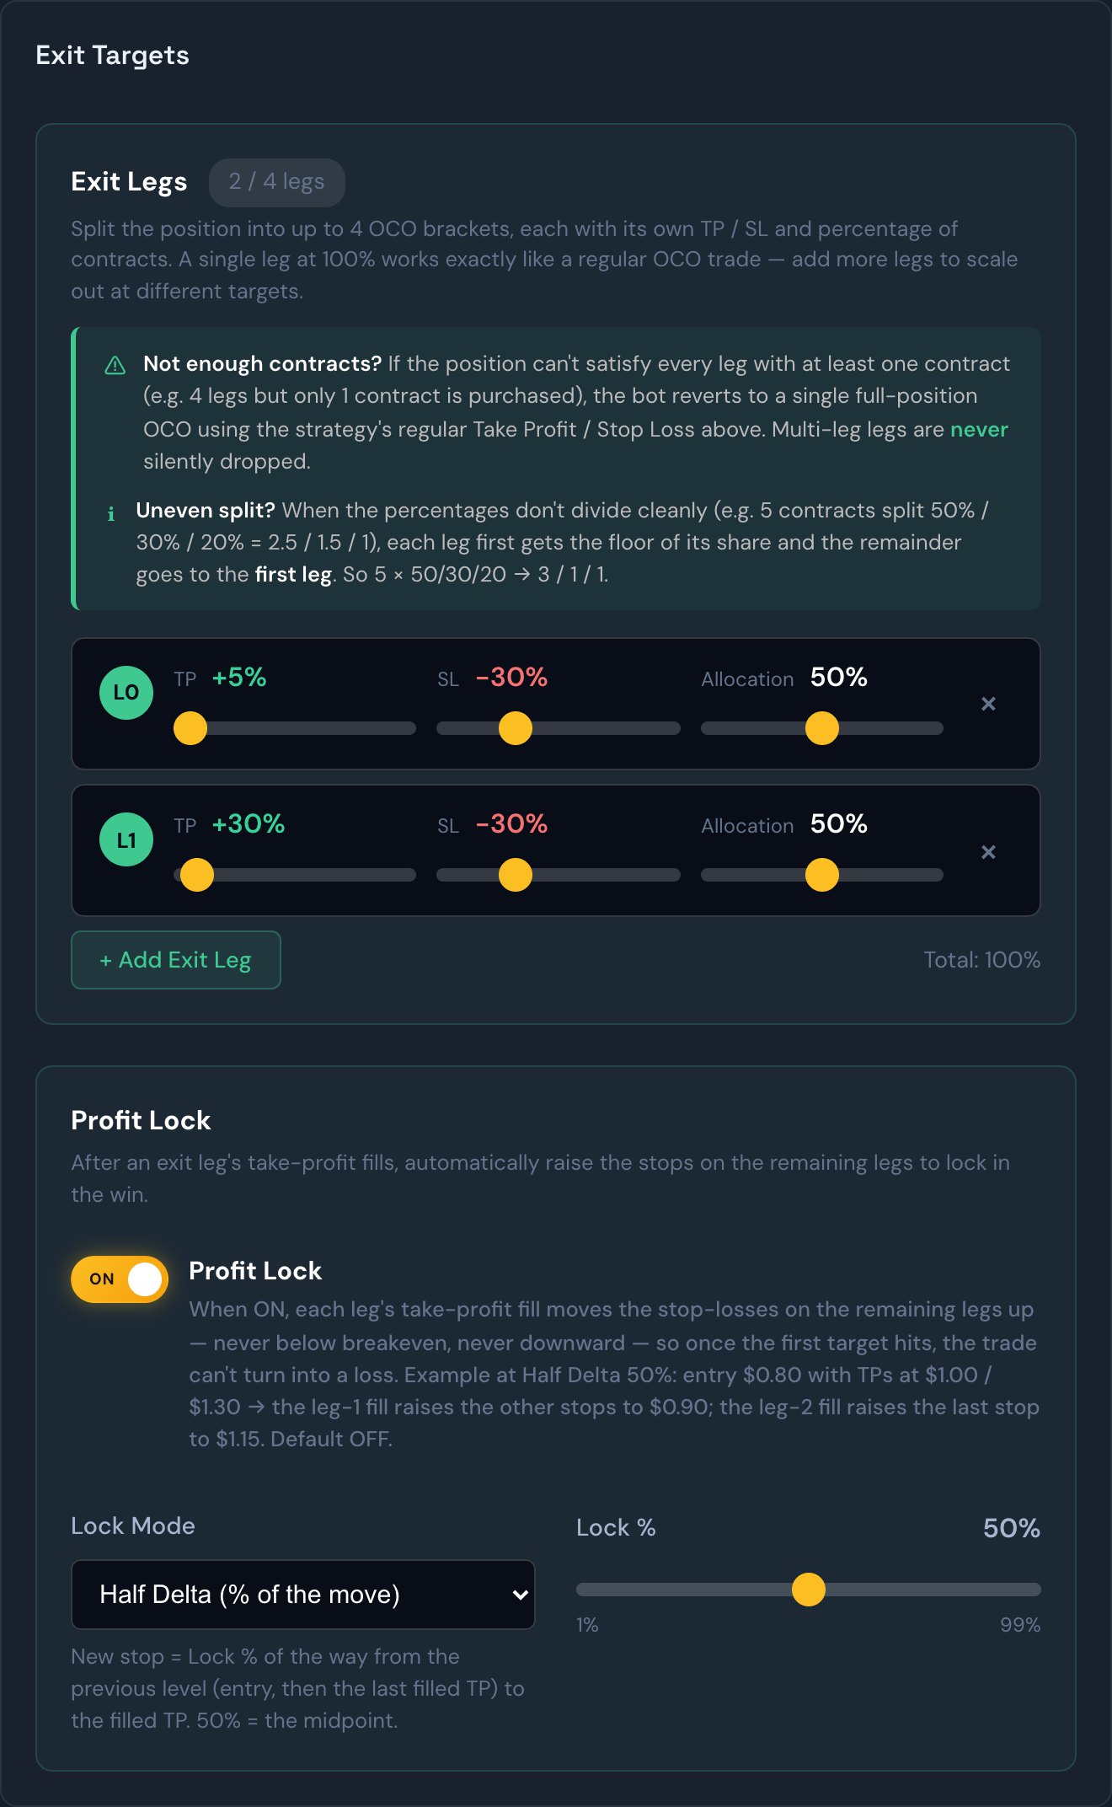
Task: Click the green L0 leg badge
Action: [x=126, y=693]
